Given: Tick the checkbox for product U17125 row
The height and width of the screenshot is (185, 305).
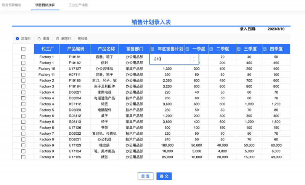Looking at the screenshot, I should click(23, 157).
